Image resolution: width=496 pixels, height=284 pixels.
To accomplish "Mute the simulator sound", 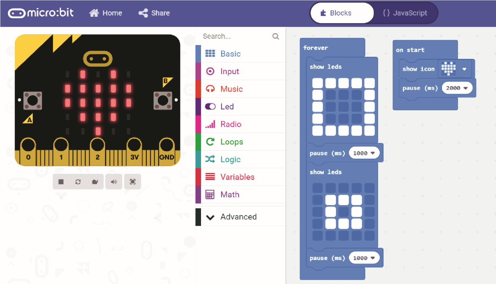I will 114,182.
